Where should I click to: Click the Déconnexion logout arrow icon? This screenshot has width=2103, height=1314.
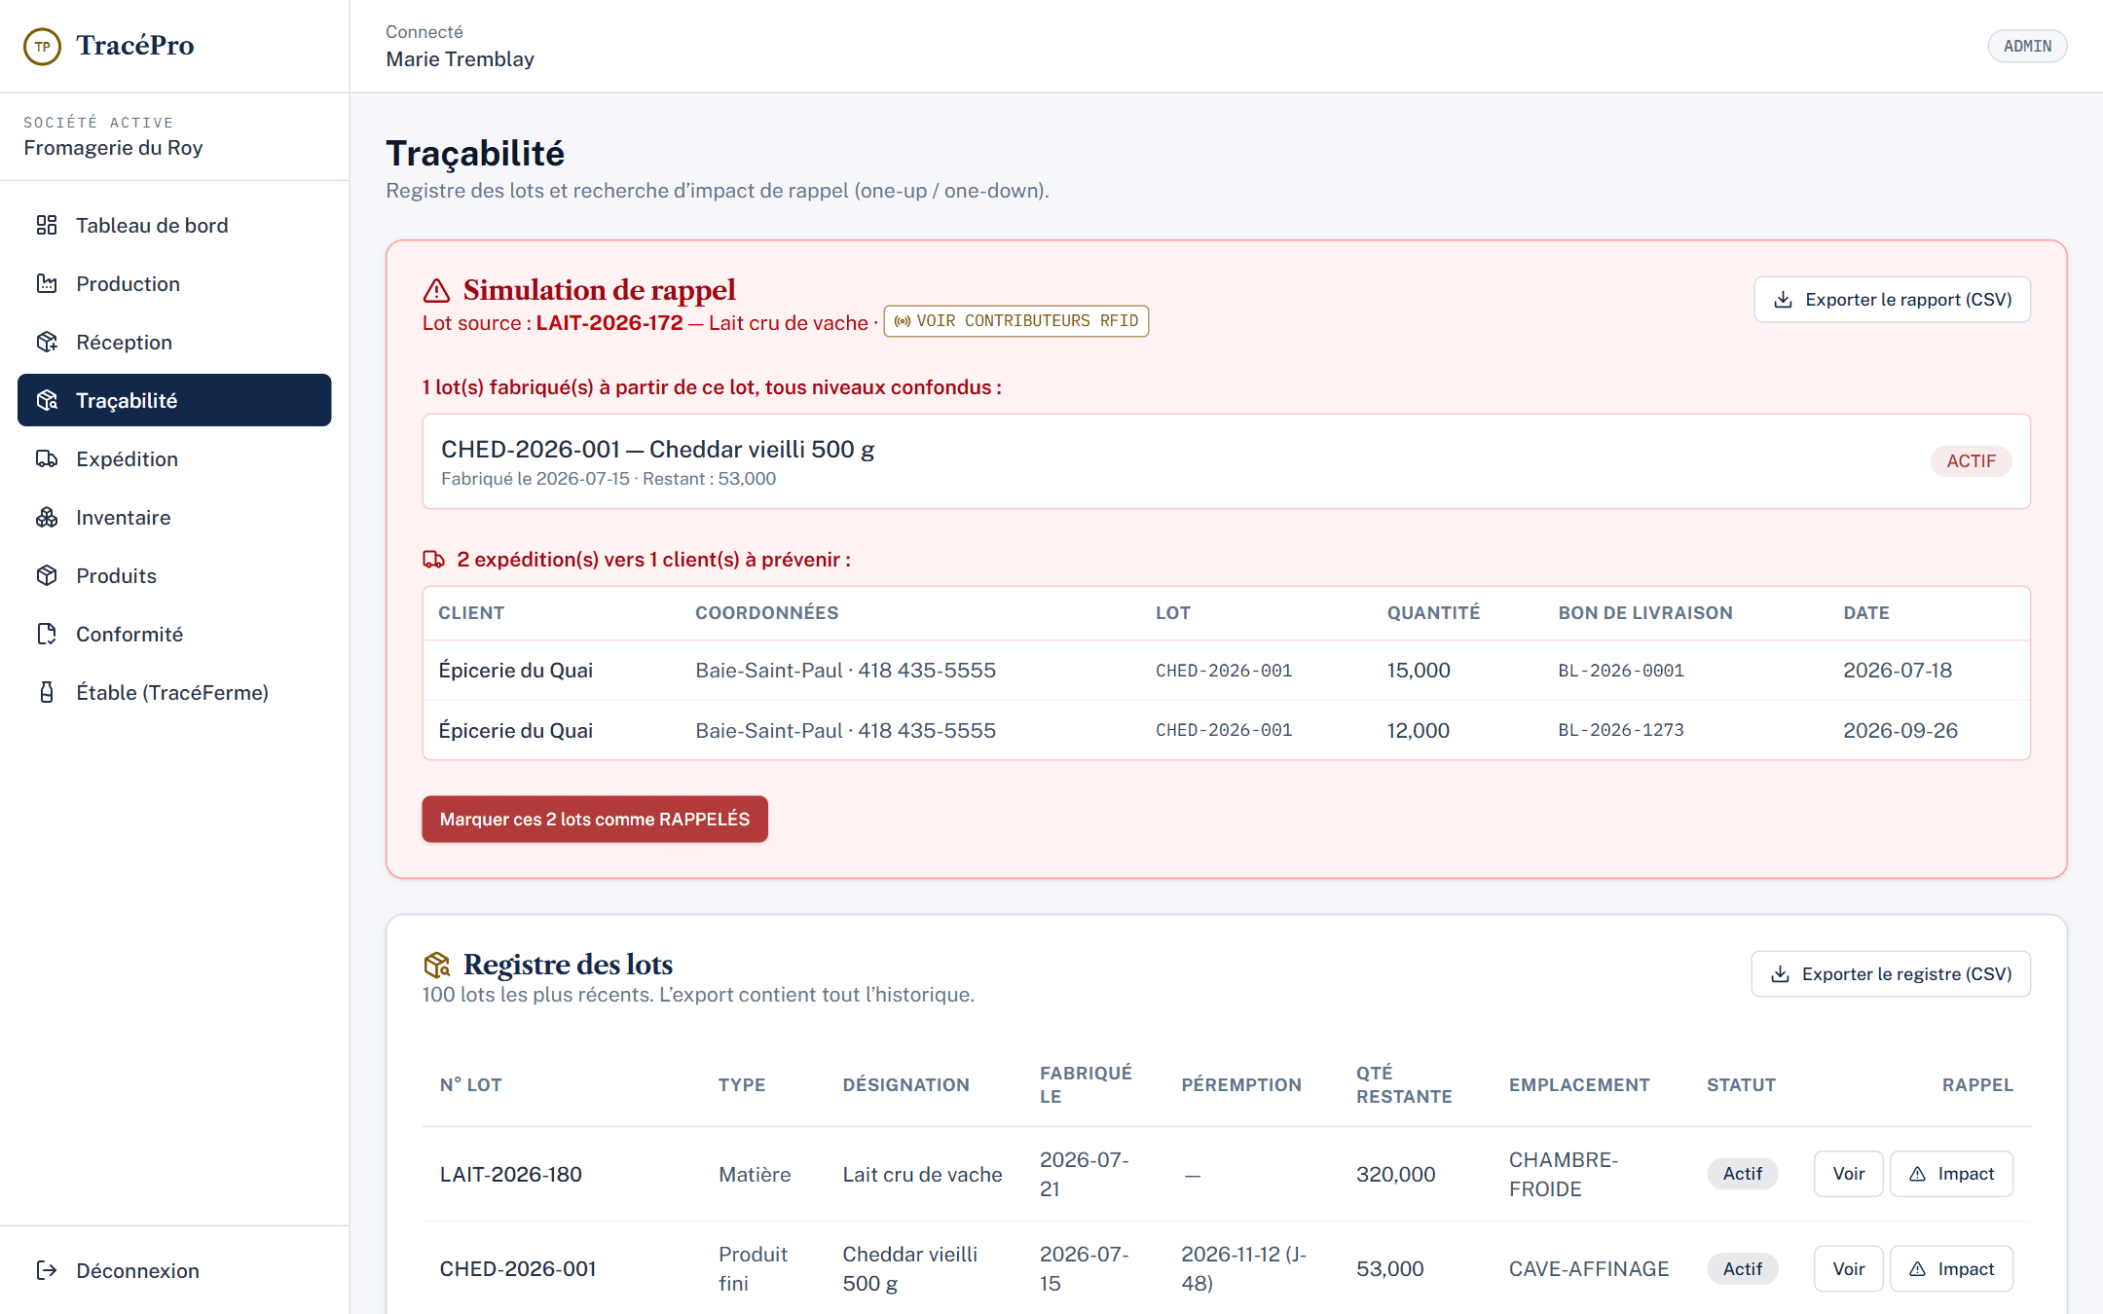(x=47, y=1270)
